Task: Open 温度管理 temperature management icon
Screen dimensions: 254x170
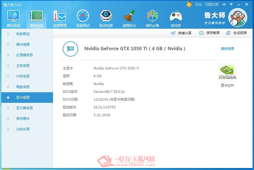Action: (x=60, y=16)
